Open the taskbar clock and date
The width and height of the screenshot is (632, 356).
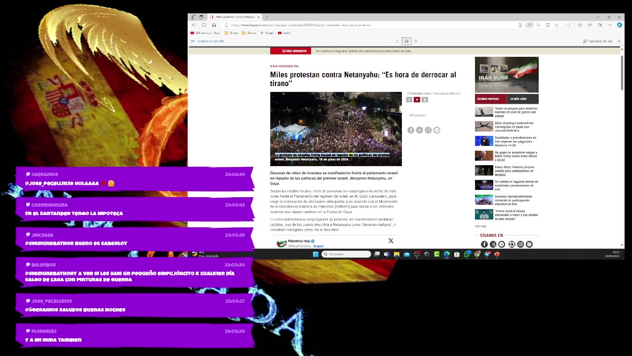pos(612,254)
